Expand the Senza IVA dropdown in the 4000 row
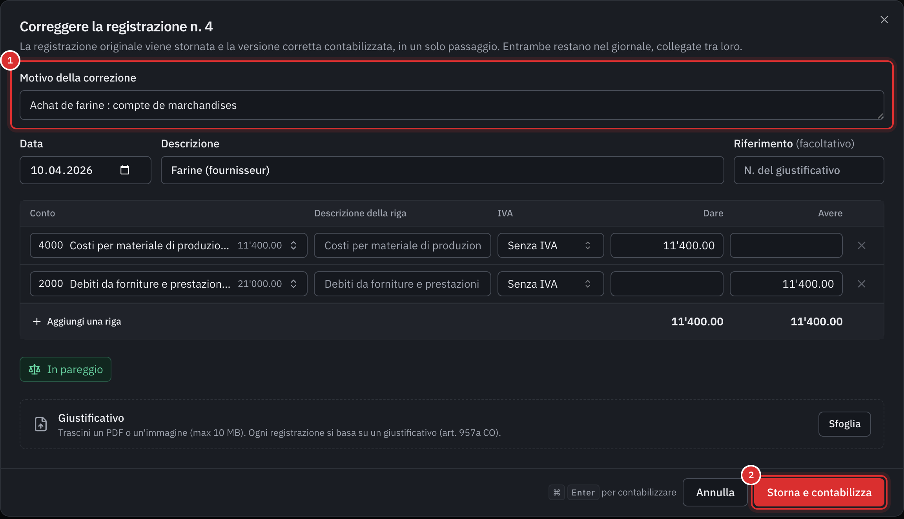The image size is (904, 519). [550, 245]
